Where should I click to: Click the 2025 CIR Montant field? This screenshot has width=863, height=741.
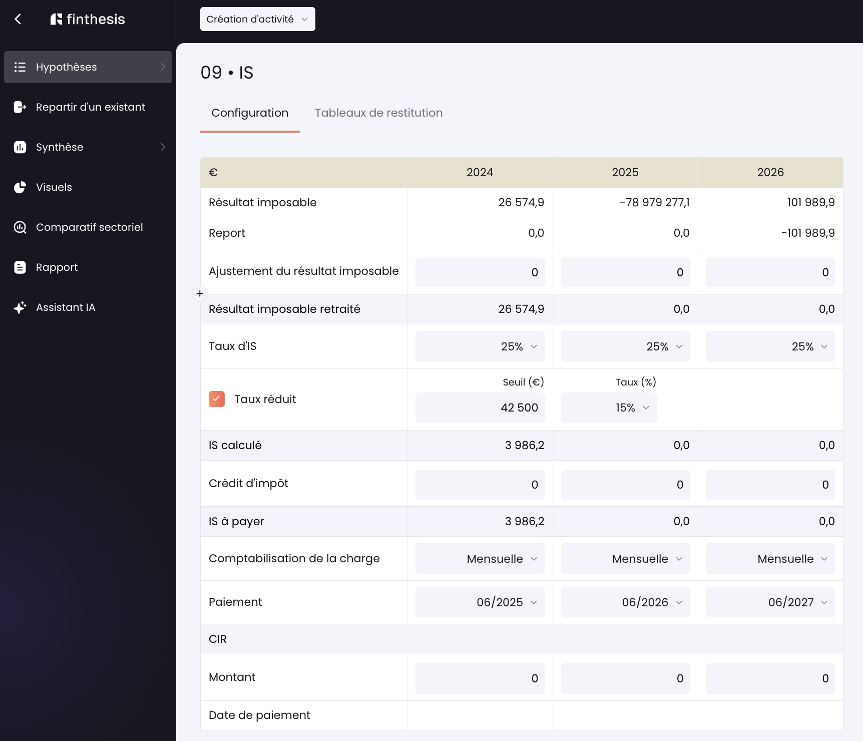pyautogui.click(x=625, y=678)
